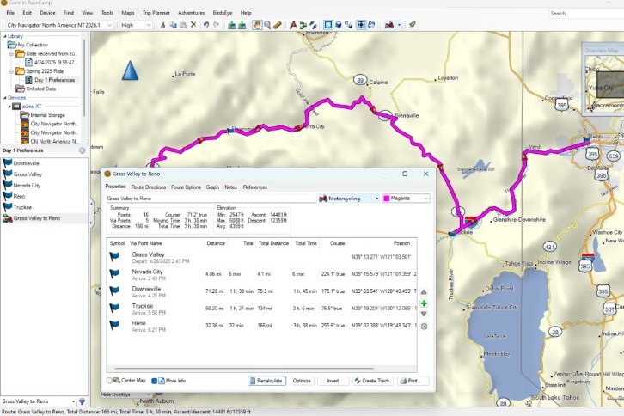Click the green plus to add via point
Viewport: 624px width, 416px height.
click(x=424, y=303)
